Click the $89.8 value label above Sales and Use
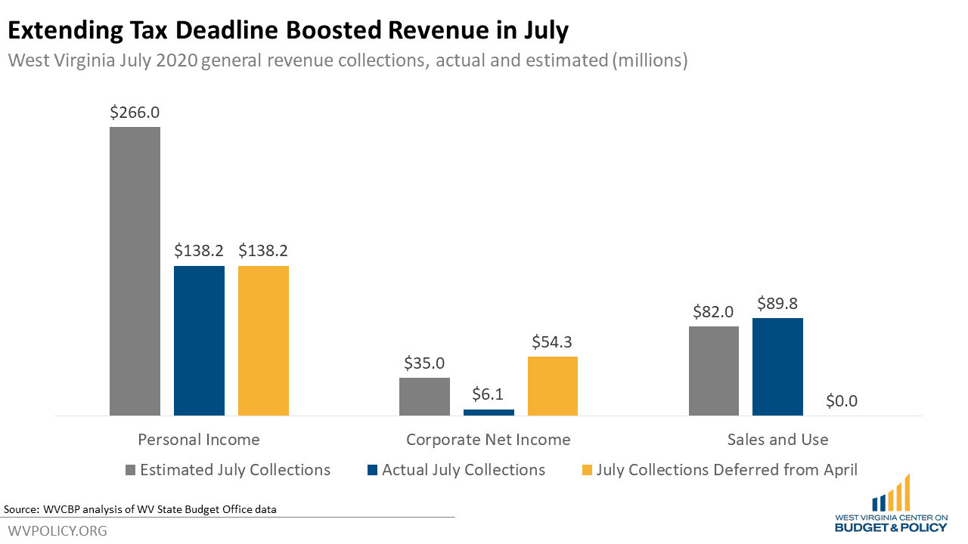 [777, 304]
